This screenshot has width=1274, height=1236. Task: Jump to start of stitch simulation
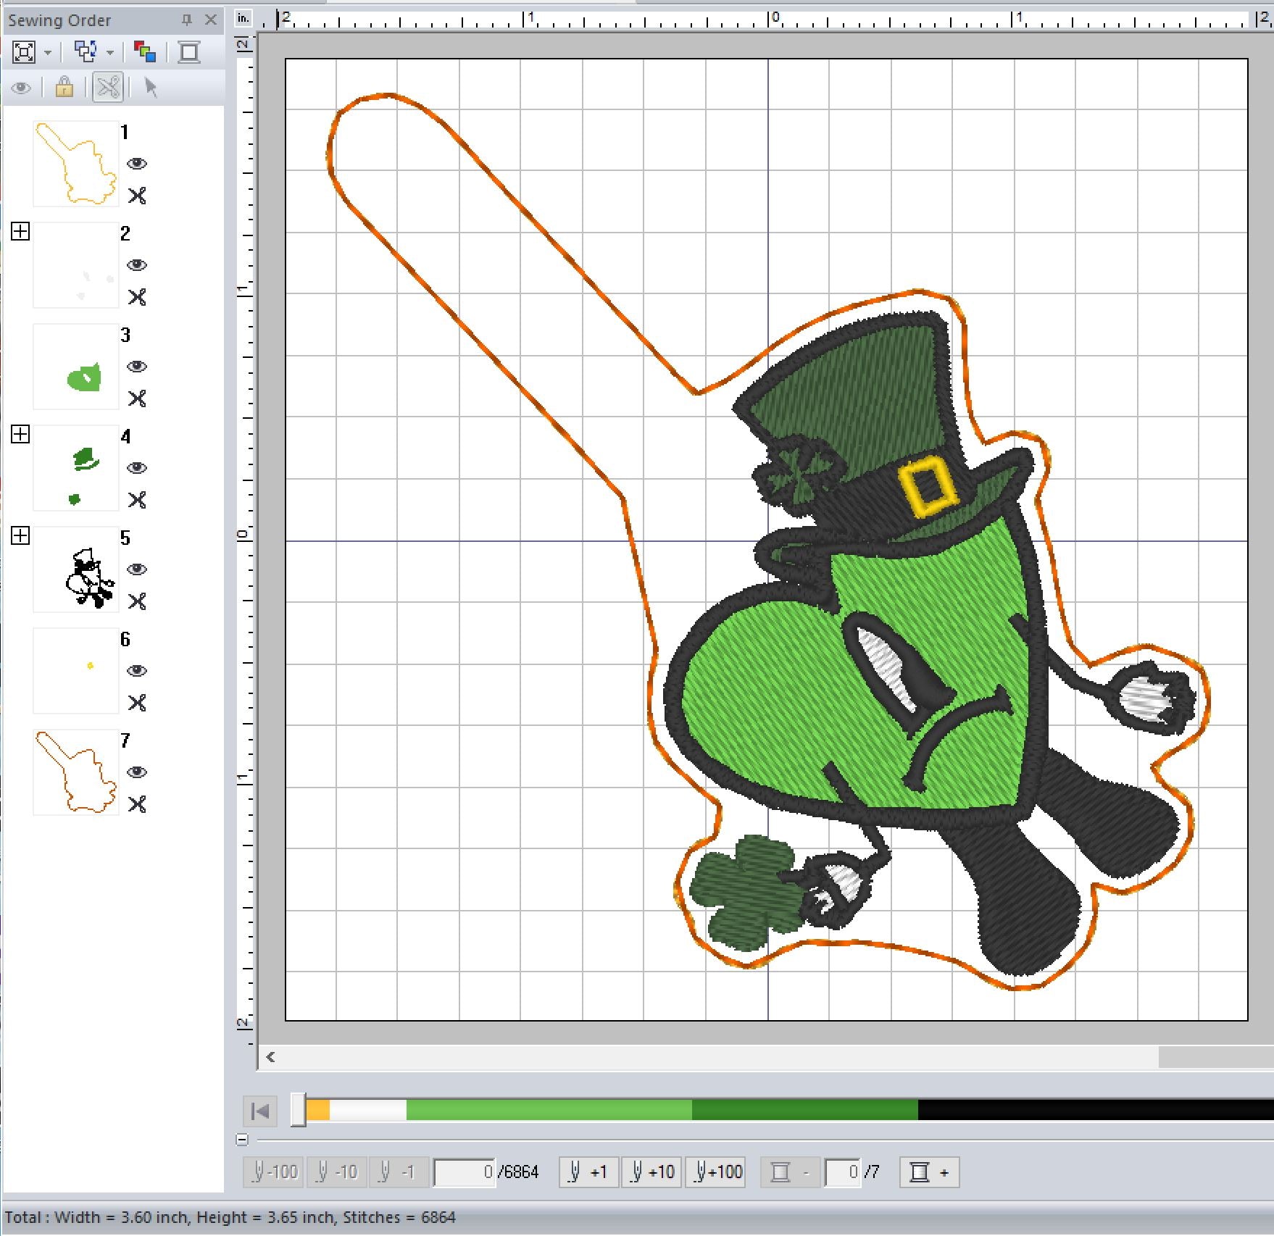tap(260, 1111)
